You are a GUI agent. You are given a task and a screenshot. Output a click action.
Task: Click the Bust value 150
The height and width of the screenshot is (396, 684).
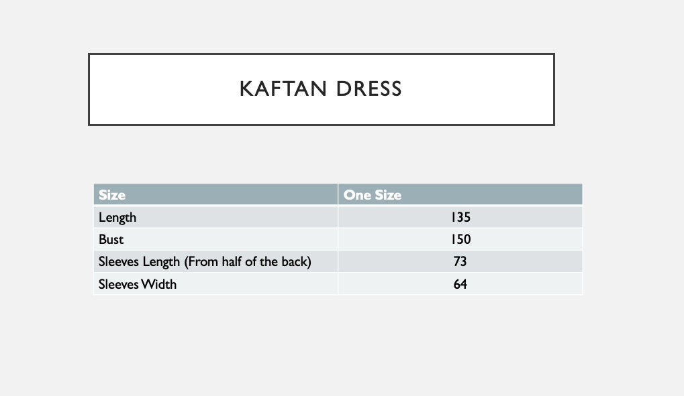click(460, 239)
